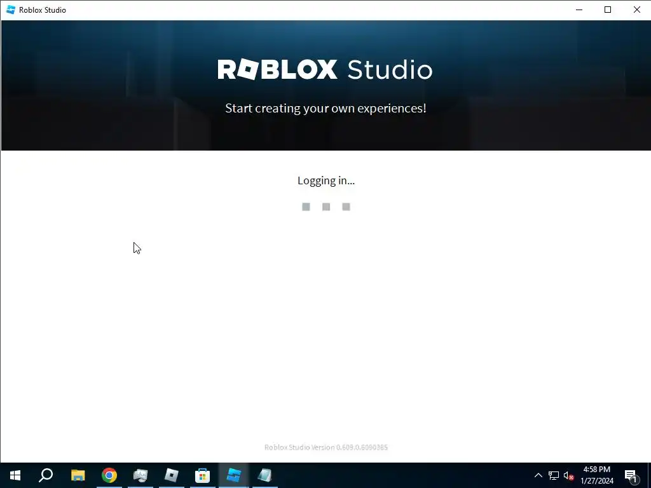Open the performance monitor taskbar app
Image resolution: width=651 pixels, height=488 pixels.
coord(140,475)
